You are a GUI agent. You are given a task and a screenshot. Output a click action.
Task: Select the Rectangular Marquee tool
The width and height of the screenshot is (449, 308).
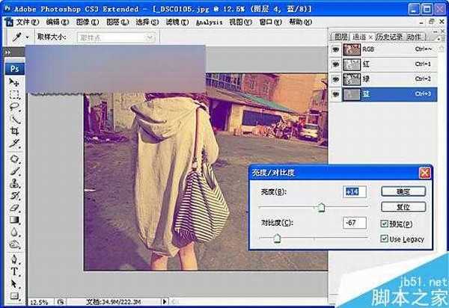(x=14, y=94)
